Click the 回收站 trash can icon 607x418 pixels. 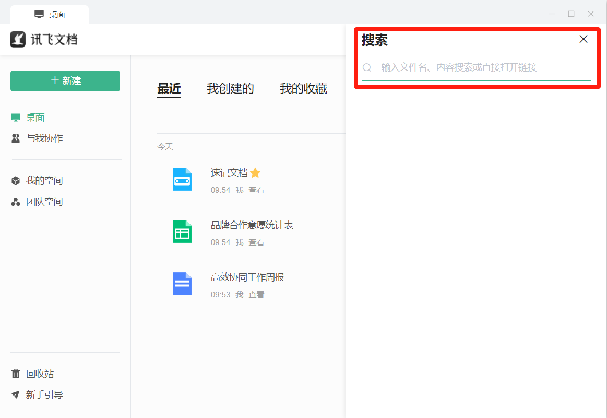point(16,374)
